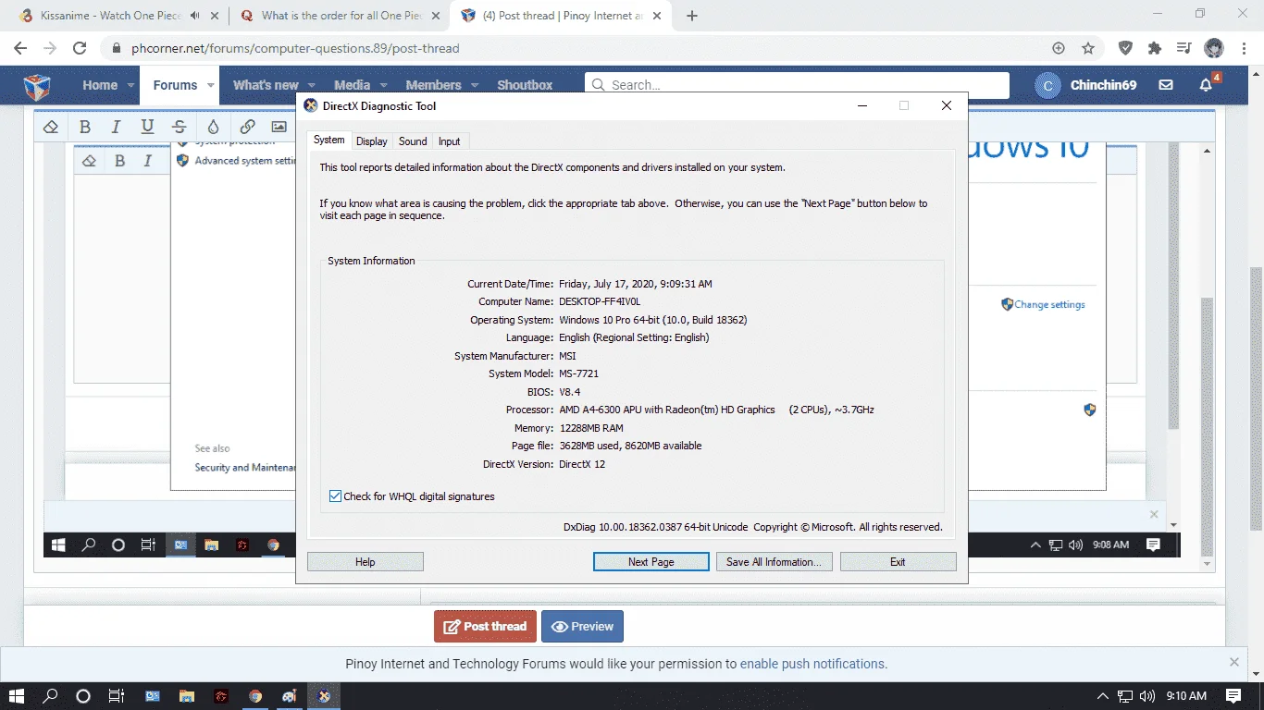Screen dimensions: 1264x710
Task: Click the Next Page button
Action: click(651, 562)
